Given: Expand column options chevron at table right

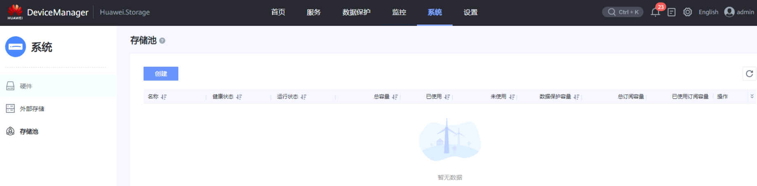Looking at the screenshot, I should [752, 97].
